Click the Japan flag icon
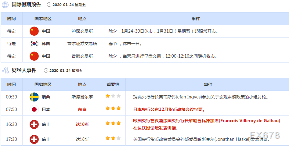 coord(34,109)
